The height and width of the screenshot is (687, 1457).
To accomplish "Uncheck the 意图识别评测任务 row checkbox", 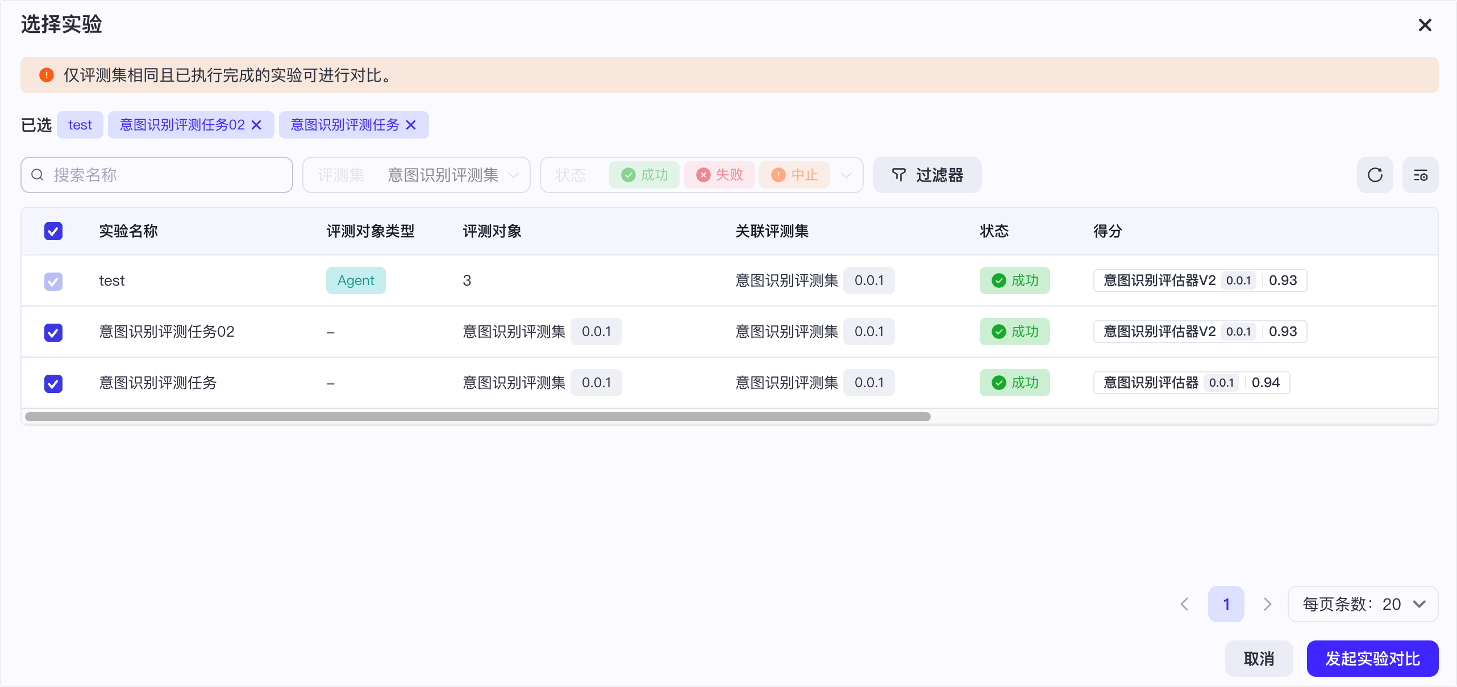I will click(x=53, y=383).
